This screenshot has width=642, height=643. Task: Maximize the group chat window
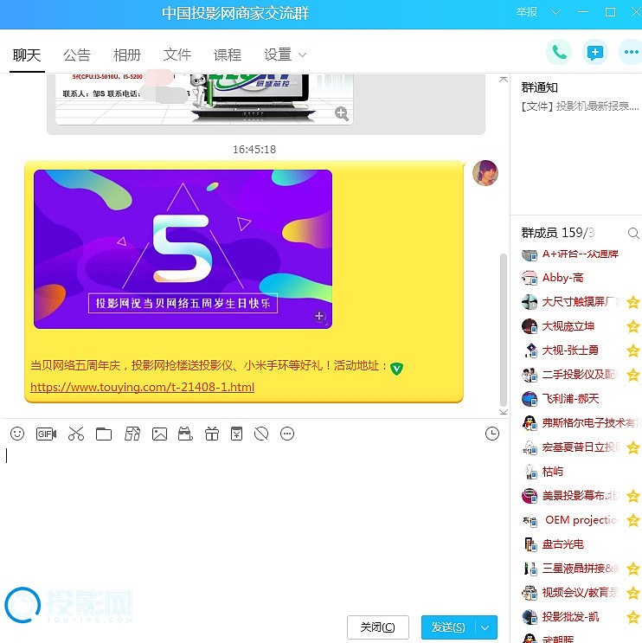(610, 12)
